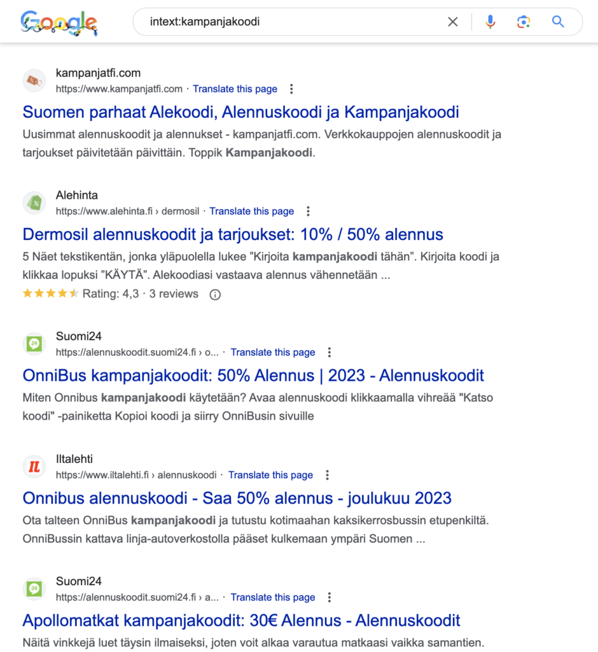Open three-dot menu for OnniBus Suomi24 result
598x652 pixels.
point(330,353)
